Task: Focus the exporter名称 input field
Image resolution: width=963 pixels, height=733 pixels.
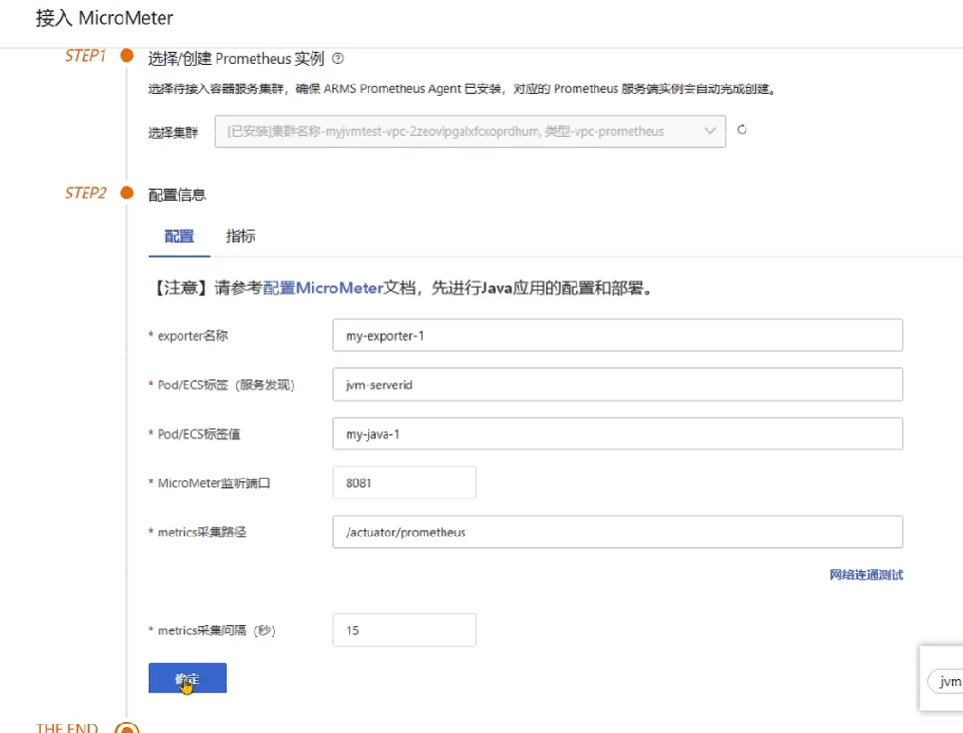Action: (x=618, y=335)
